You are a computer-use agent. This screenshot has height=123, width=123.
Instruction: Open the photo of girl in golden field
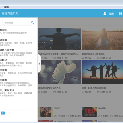[102, 39]
